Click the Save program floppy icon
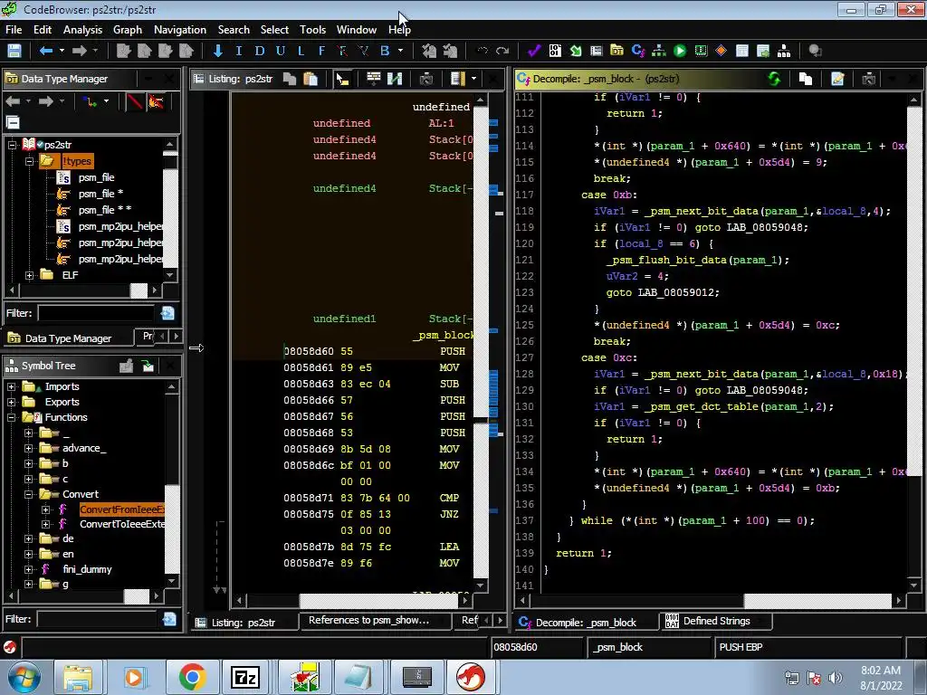 point(14,51)
